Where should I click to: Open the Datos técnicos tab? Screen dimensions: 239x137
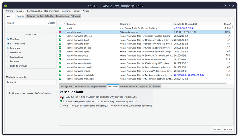(x=81, y=86)
